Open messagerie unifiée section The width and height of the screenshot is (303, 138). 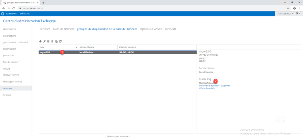pyautogui.click(x=12, y=82)
